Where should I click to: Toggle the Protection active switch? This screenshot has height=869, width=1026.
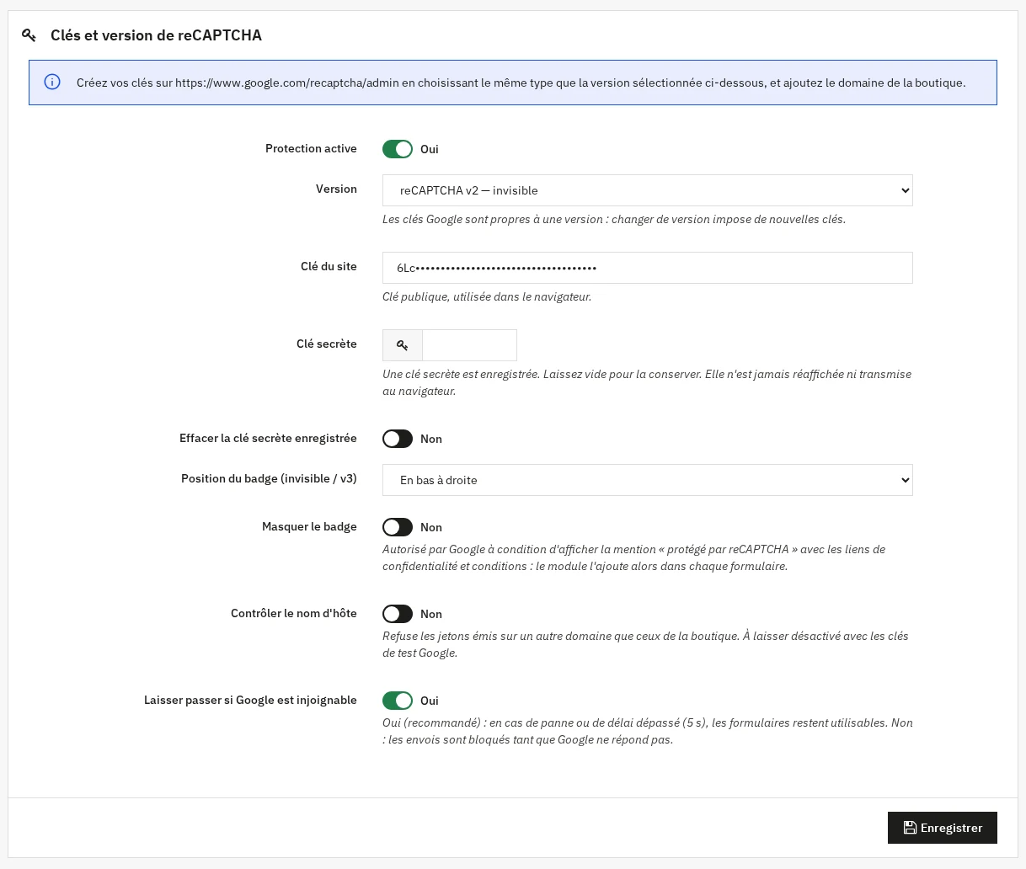(398, 149)
